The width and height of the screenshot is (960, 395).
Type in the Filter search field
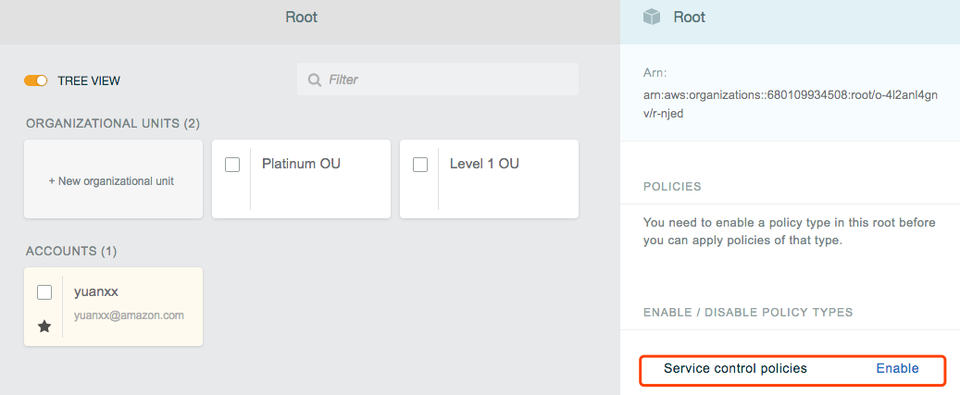(449, 80)
